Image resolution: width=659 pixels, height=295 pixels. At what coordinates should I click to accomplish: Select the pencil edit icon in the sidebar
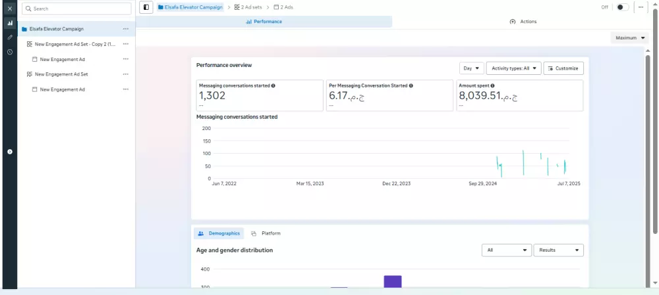point(10,37)
